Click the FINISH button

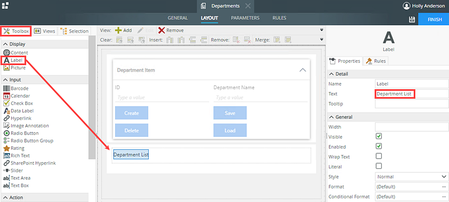click(433, 19)
